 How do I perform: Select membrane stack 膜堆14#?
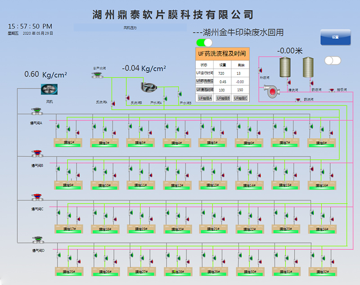click(249, 185)
